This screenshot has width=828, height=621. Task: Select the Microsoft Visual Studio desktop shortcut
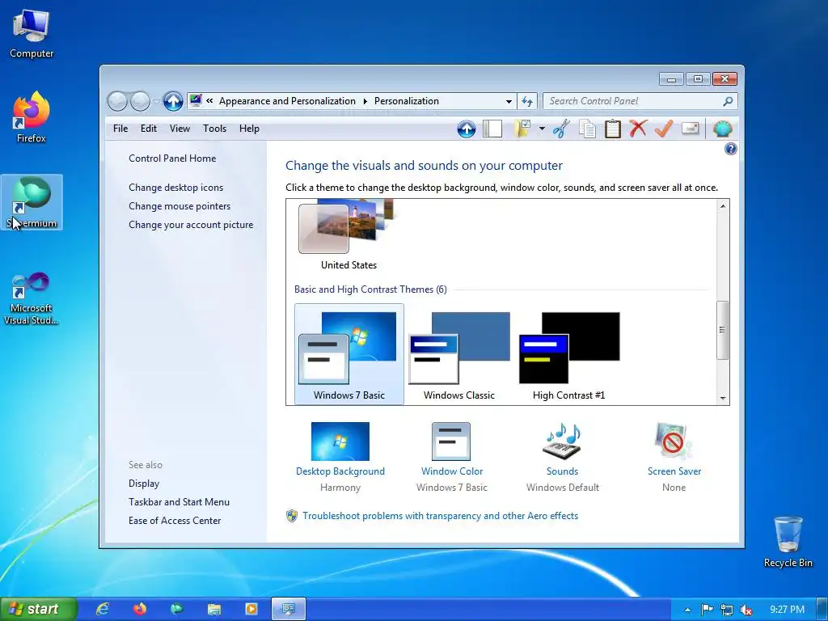(x=32, y=298)
